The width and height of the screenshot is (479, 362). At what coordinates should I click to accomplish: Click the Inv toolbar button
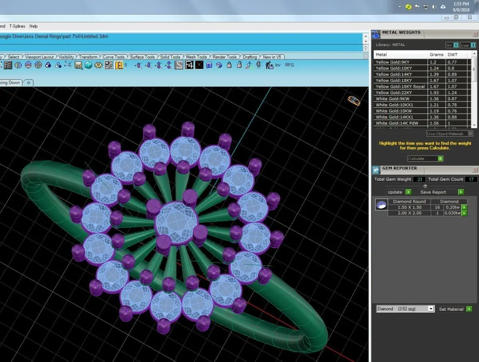[x=278, y=65]
